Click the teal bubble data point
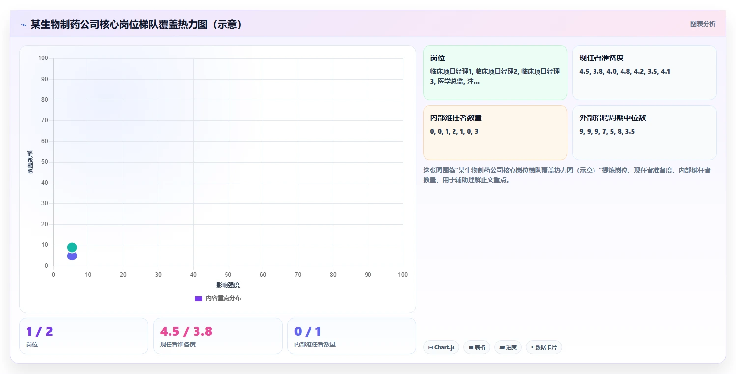The image size is (736, 374). click(72, 247)
